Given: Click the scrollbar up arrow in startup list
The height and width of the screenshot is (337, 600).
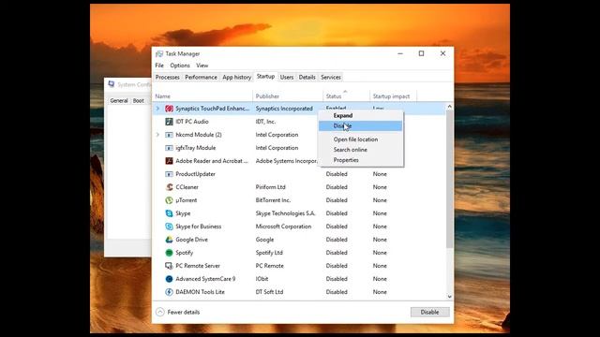Looking at the screenshot, I should pos(450,107).
